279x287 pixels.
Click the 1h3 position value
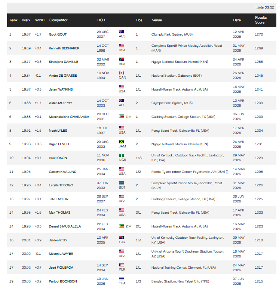tap(138, 158)
